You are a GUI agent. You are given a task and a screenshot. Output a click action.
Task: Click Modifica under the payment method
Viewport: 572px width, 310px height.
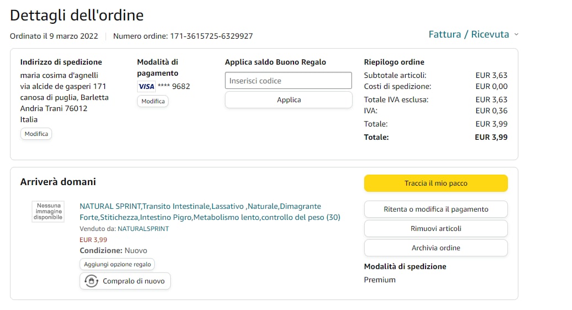(153, 101)
